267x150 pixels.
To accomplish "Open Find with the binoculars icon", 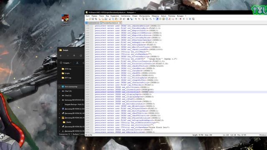I will [128, 19].
